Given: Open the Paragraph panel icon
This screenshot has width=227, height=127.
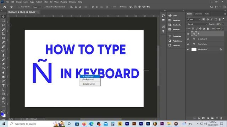Looking at the screenshot, I should pos(164,31).
